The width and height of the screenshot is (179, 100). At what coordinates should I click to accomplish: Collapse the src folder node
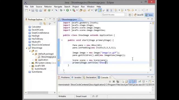pos(30,51)
